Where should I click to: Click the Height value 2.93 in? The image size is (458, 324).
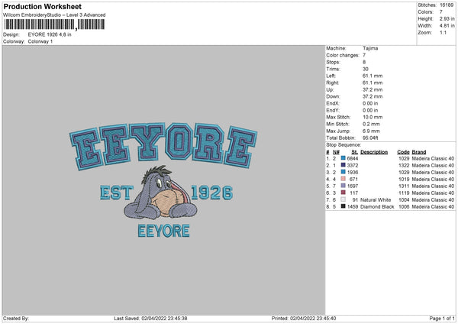pos(447,18)
